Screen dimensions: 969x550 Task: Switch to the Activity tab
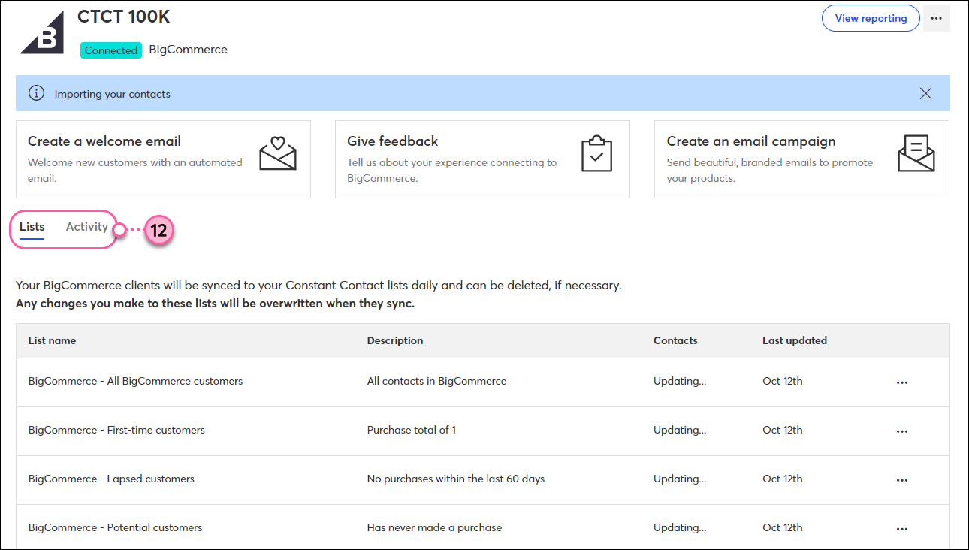(x=87, y=227)
